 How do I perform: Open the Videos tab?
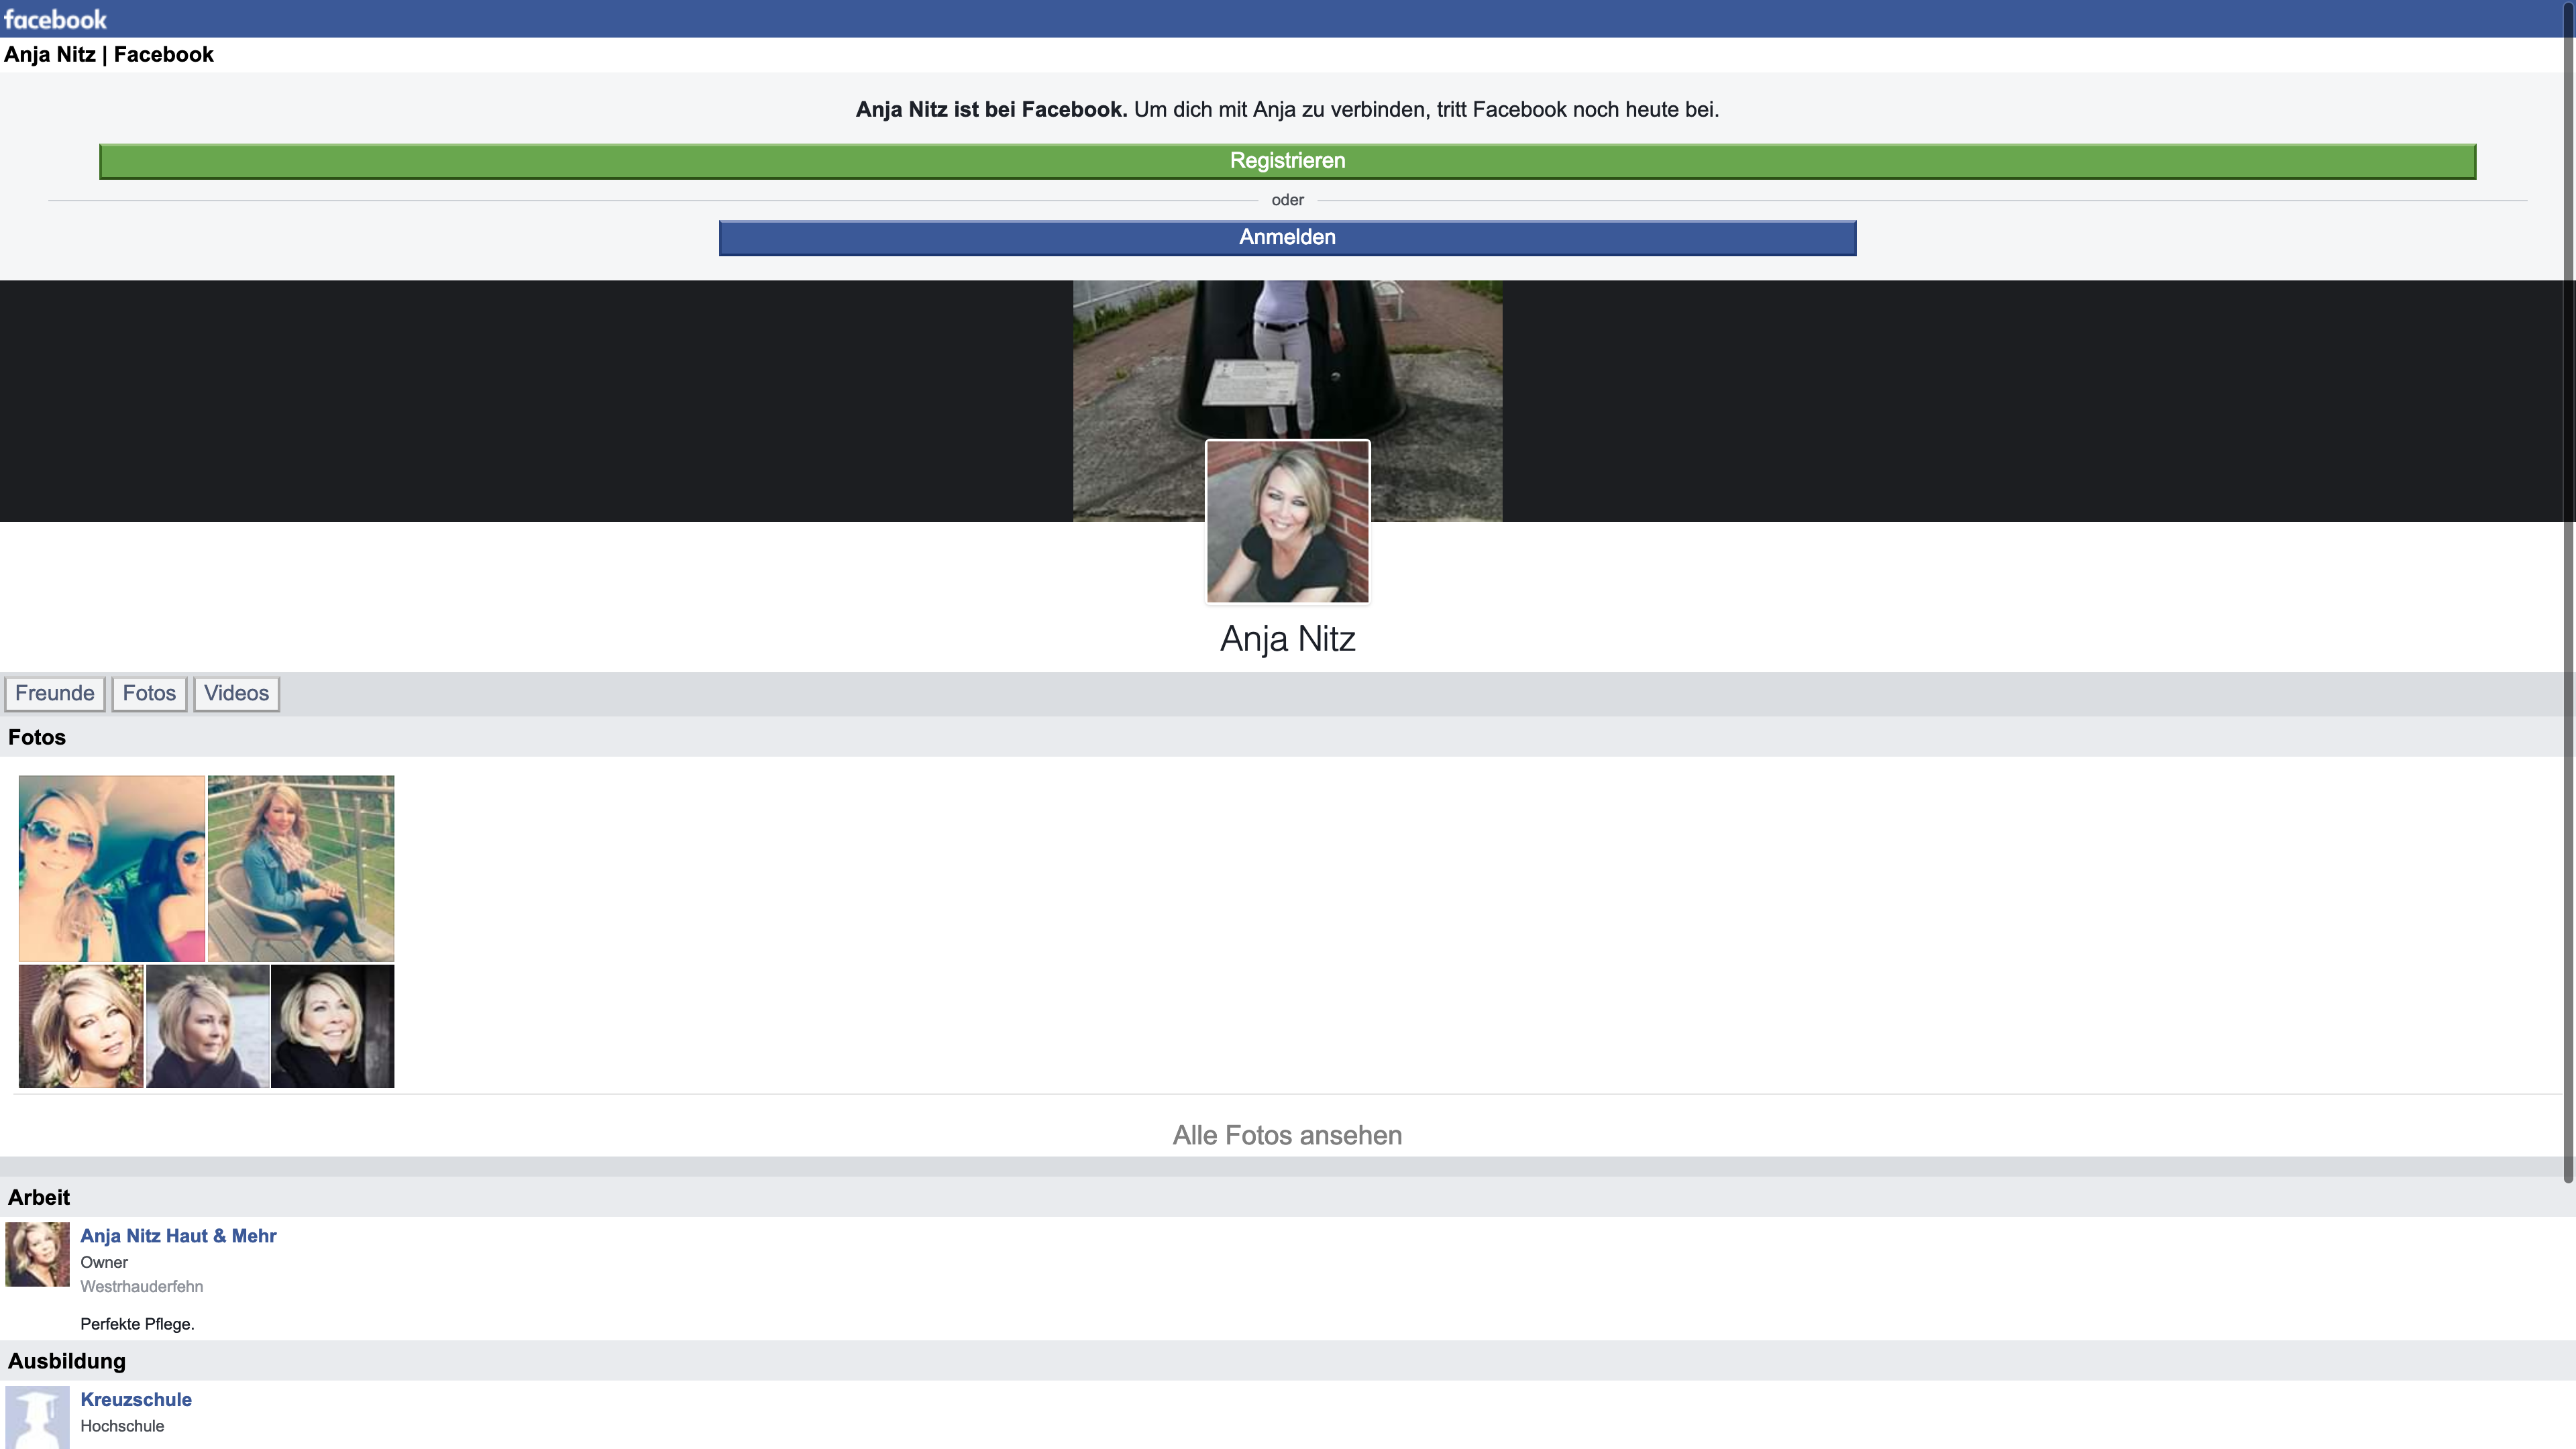coord(236,693)
